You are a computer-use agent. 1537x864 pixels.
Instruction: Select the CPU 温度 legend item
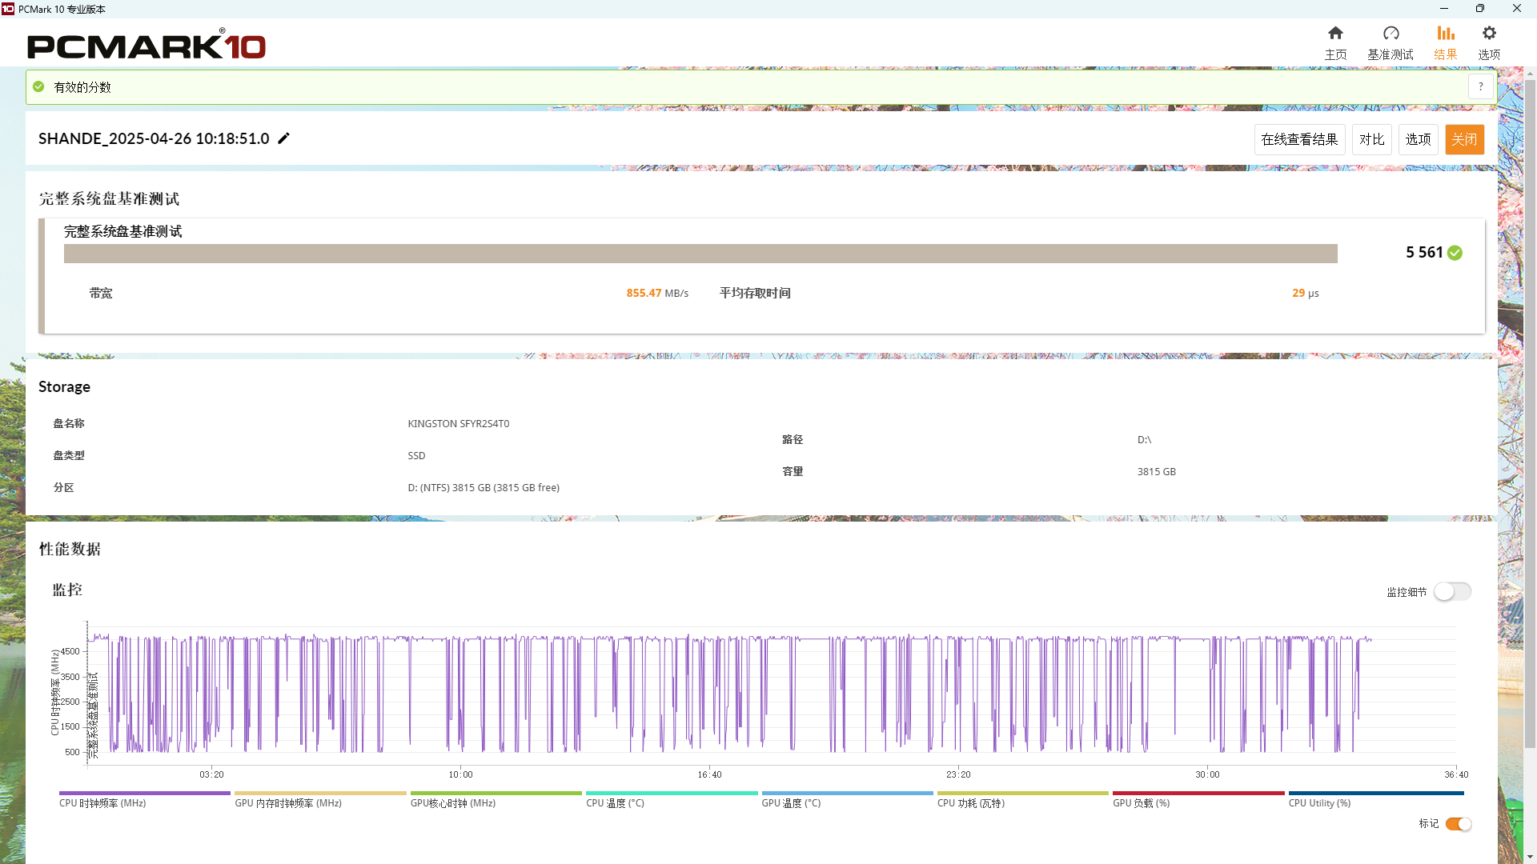tap(615, 803)
